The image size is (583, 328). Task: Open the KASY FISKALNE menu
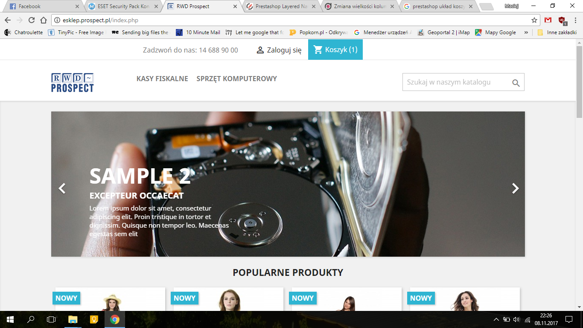pos(162,79)
